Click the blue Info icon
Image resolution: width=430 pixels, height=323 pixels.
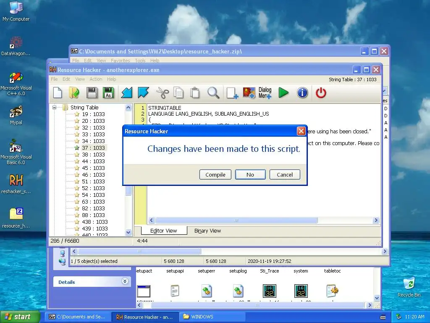point(302,93)
